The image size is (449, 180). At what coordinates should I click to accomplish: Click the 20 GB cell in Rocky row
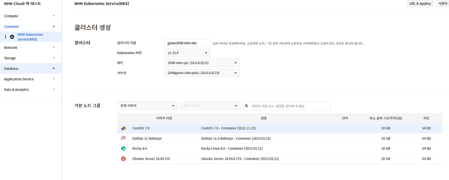point(386,149)
